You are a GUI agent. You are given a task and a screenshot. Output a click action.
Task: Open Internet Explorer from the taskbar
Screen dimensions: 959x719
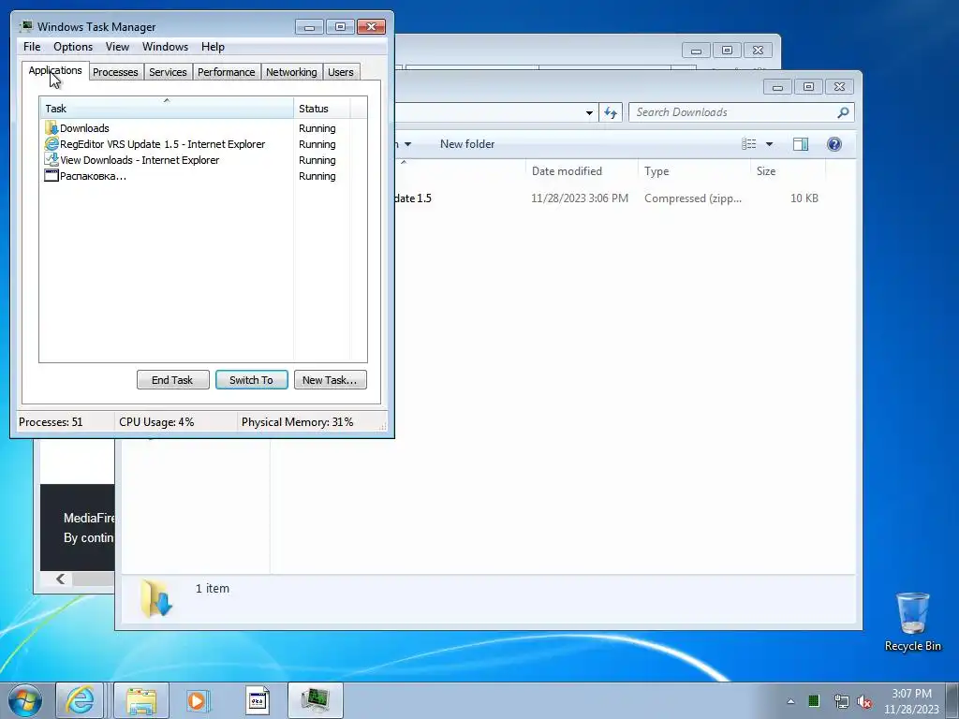click(x=80, y=700)
